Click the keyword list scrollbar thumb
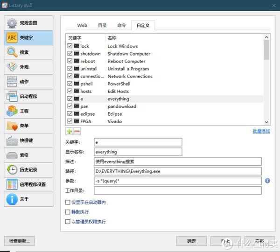 266,50
